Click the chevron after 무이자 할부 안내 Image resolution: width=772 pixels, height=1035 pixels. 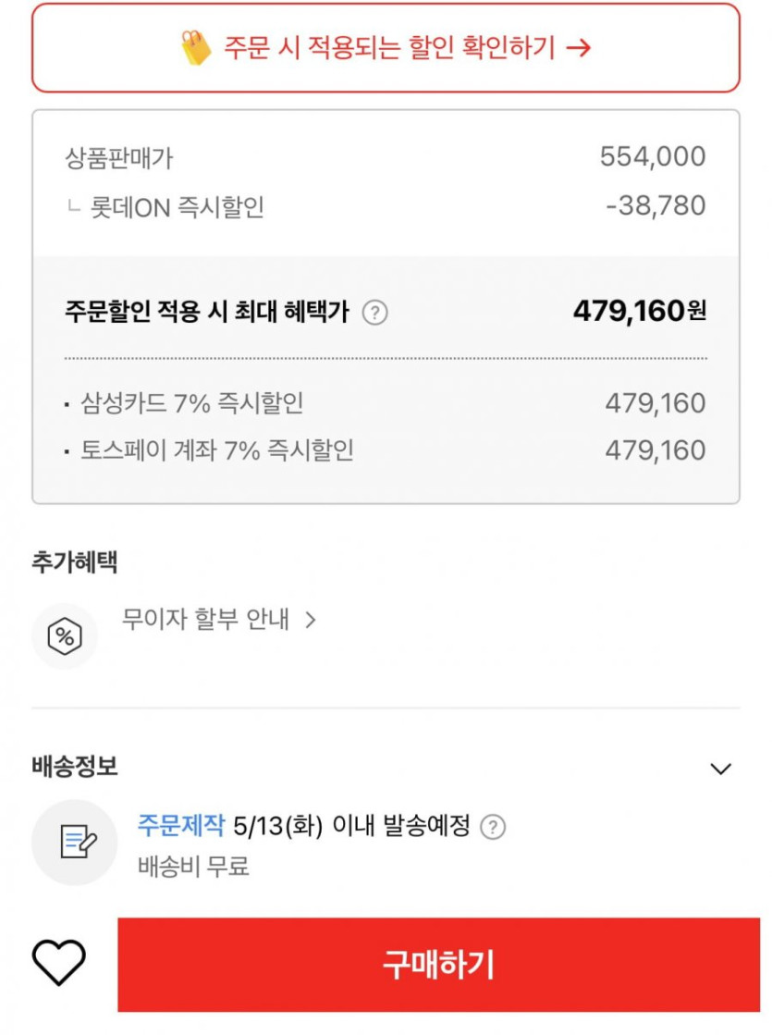coord(311,620)
